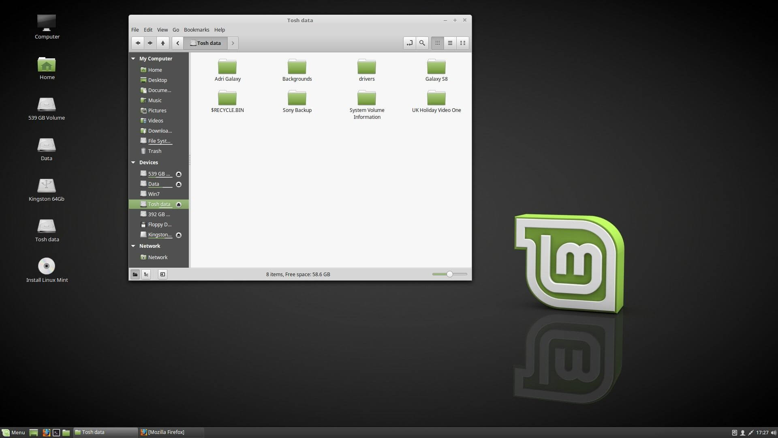Image resolution: width=778 pixels, height=438 pixels.
Task: Open the network connection tray icon
Action: 750,433
